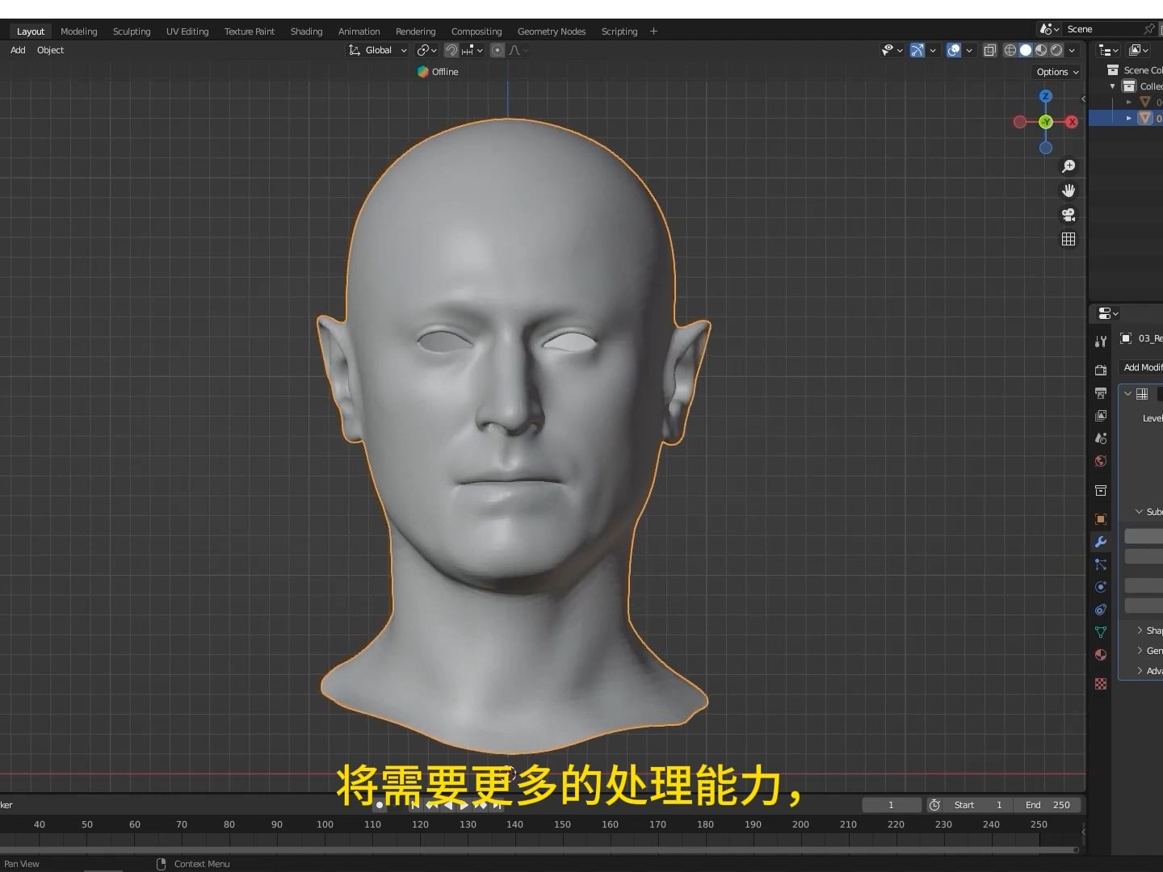Toggle the camera view icon

coord(1069,215)
